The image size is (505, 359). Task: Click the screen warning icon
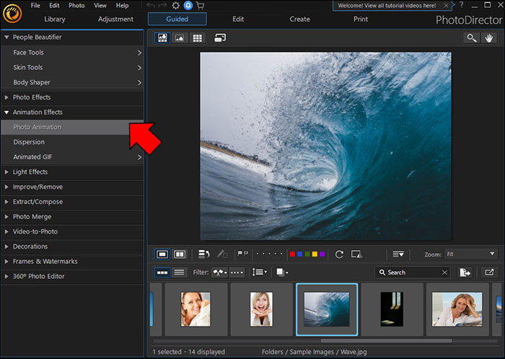(356, 254)
